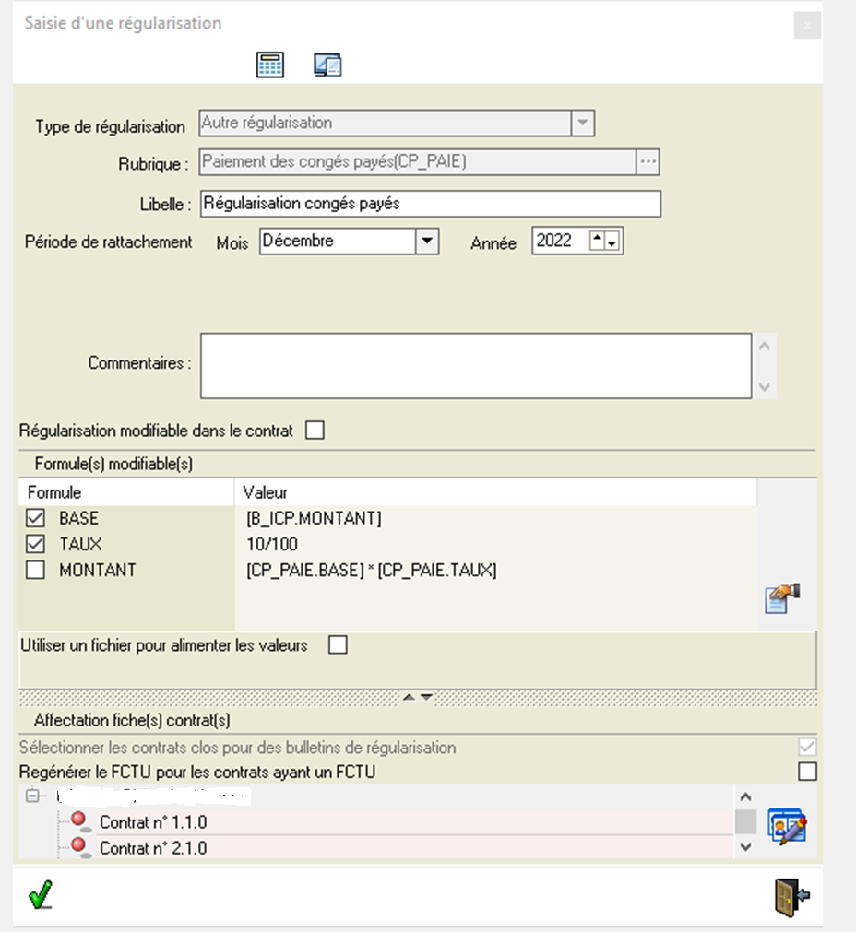
Task: Open the Type de régularisation dropdown
Action: [x=583, y=123]
